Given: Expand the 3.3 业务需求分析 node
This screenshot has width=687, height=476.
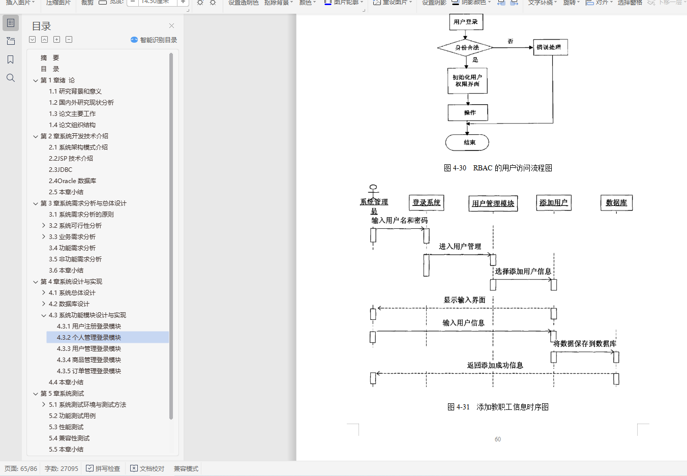Looking at the screenshot, I should (x=44, y=237).
